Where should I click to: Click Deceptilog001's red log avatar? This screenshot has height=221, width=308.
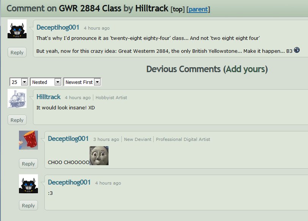pyautogui.click(x=28, y=140)
